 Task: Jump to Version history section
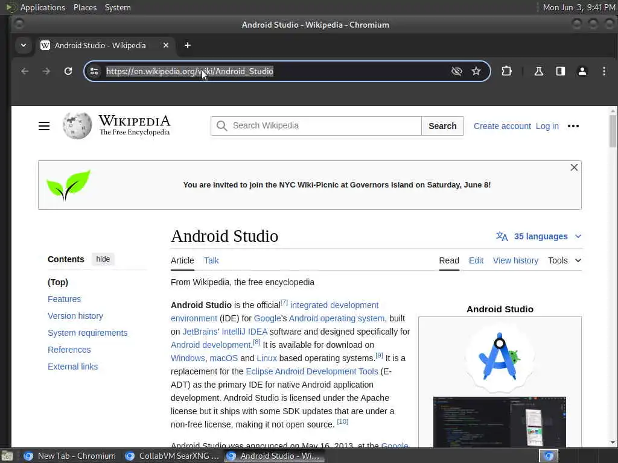pos(75,316)
